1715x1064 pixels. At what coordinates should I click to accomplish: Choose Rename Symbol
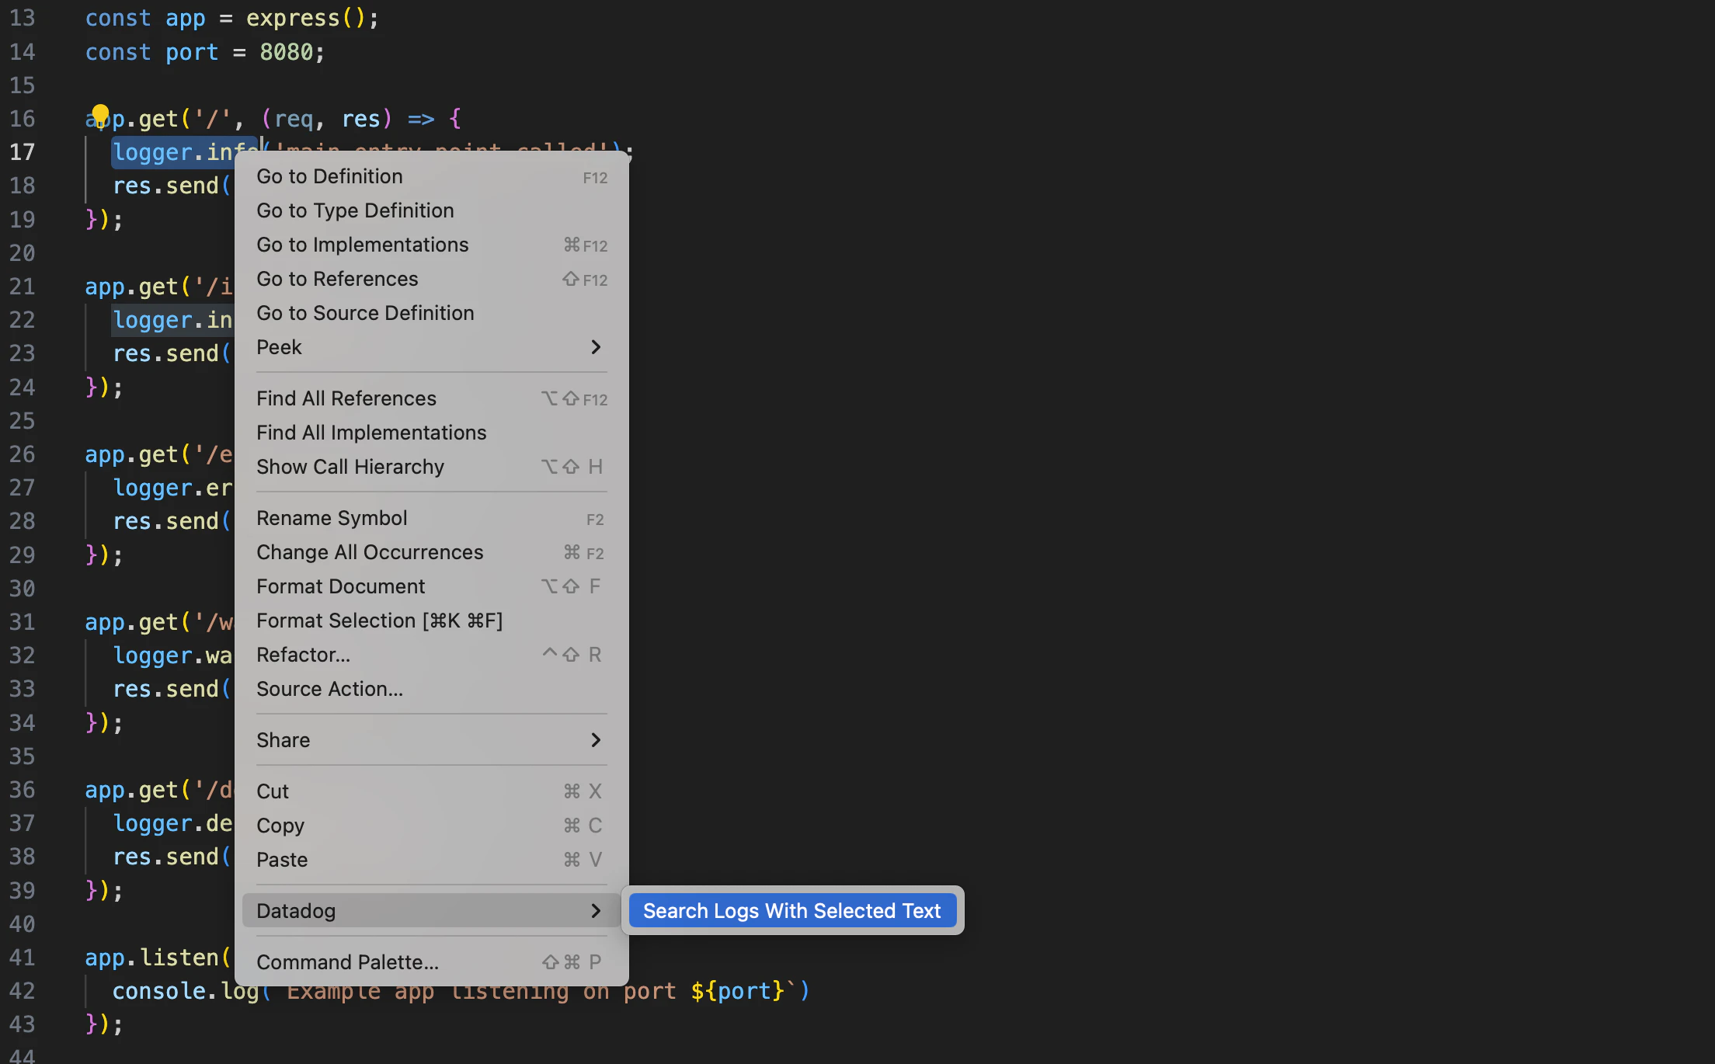click(332, 518)
